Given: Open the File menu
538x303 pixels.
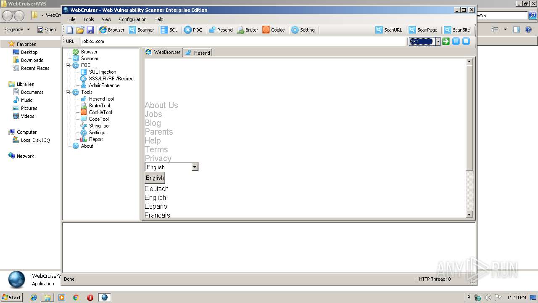Looking at the screenshot, I should click(72, 19).
